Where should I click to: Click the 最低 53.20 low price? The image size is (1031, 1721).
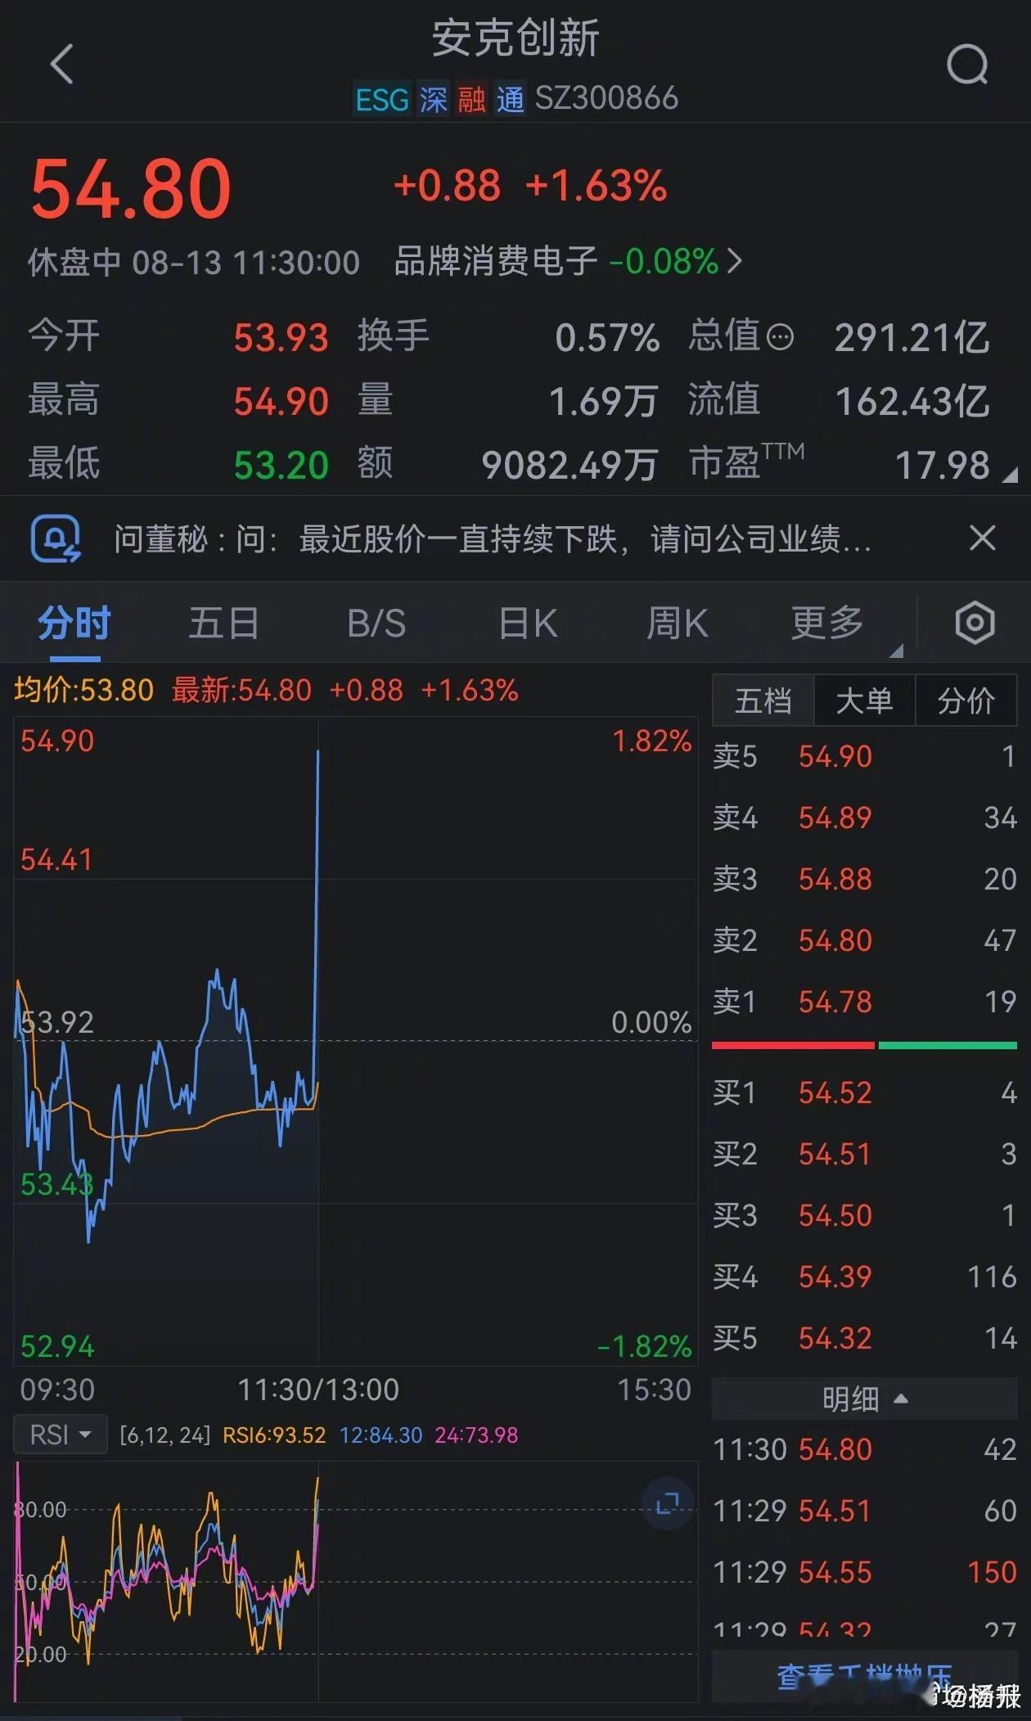[x=281, y=465]
